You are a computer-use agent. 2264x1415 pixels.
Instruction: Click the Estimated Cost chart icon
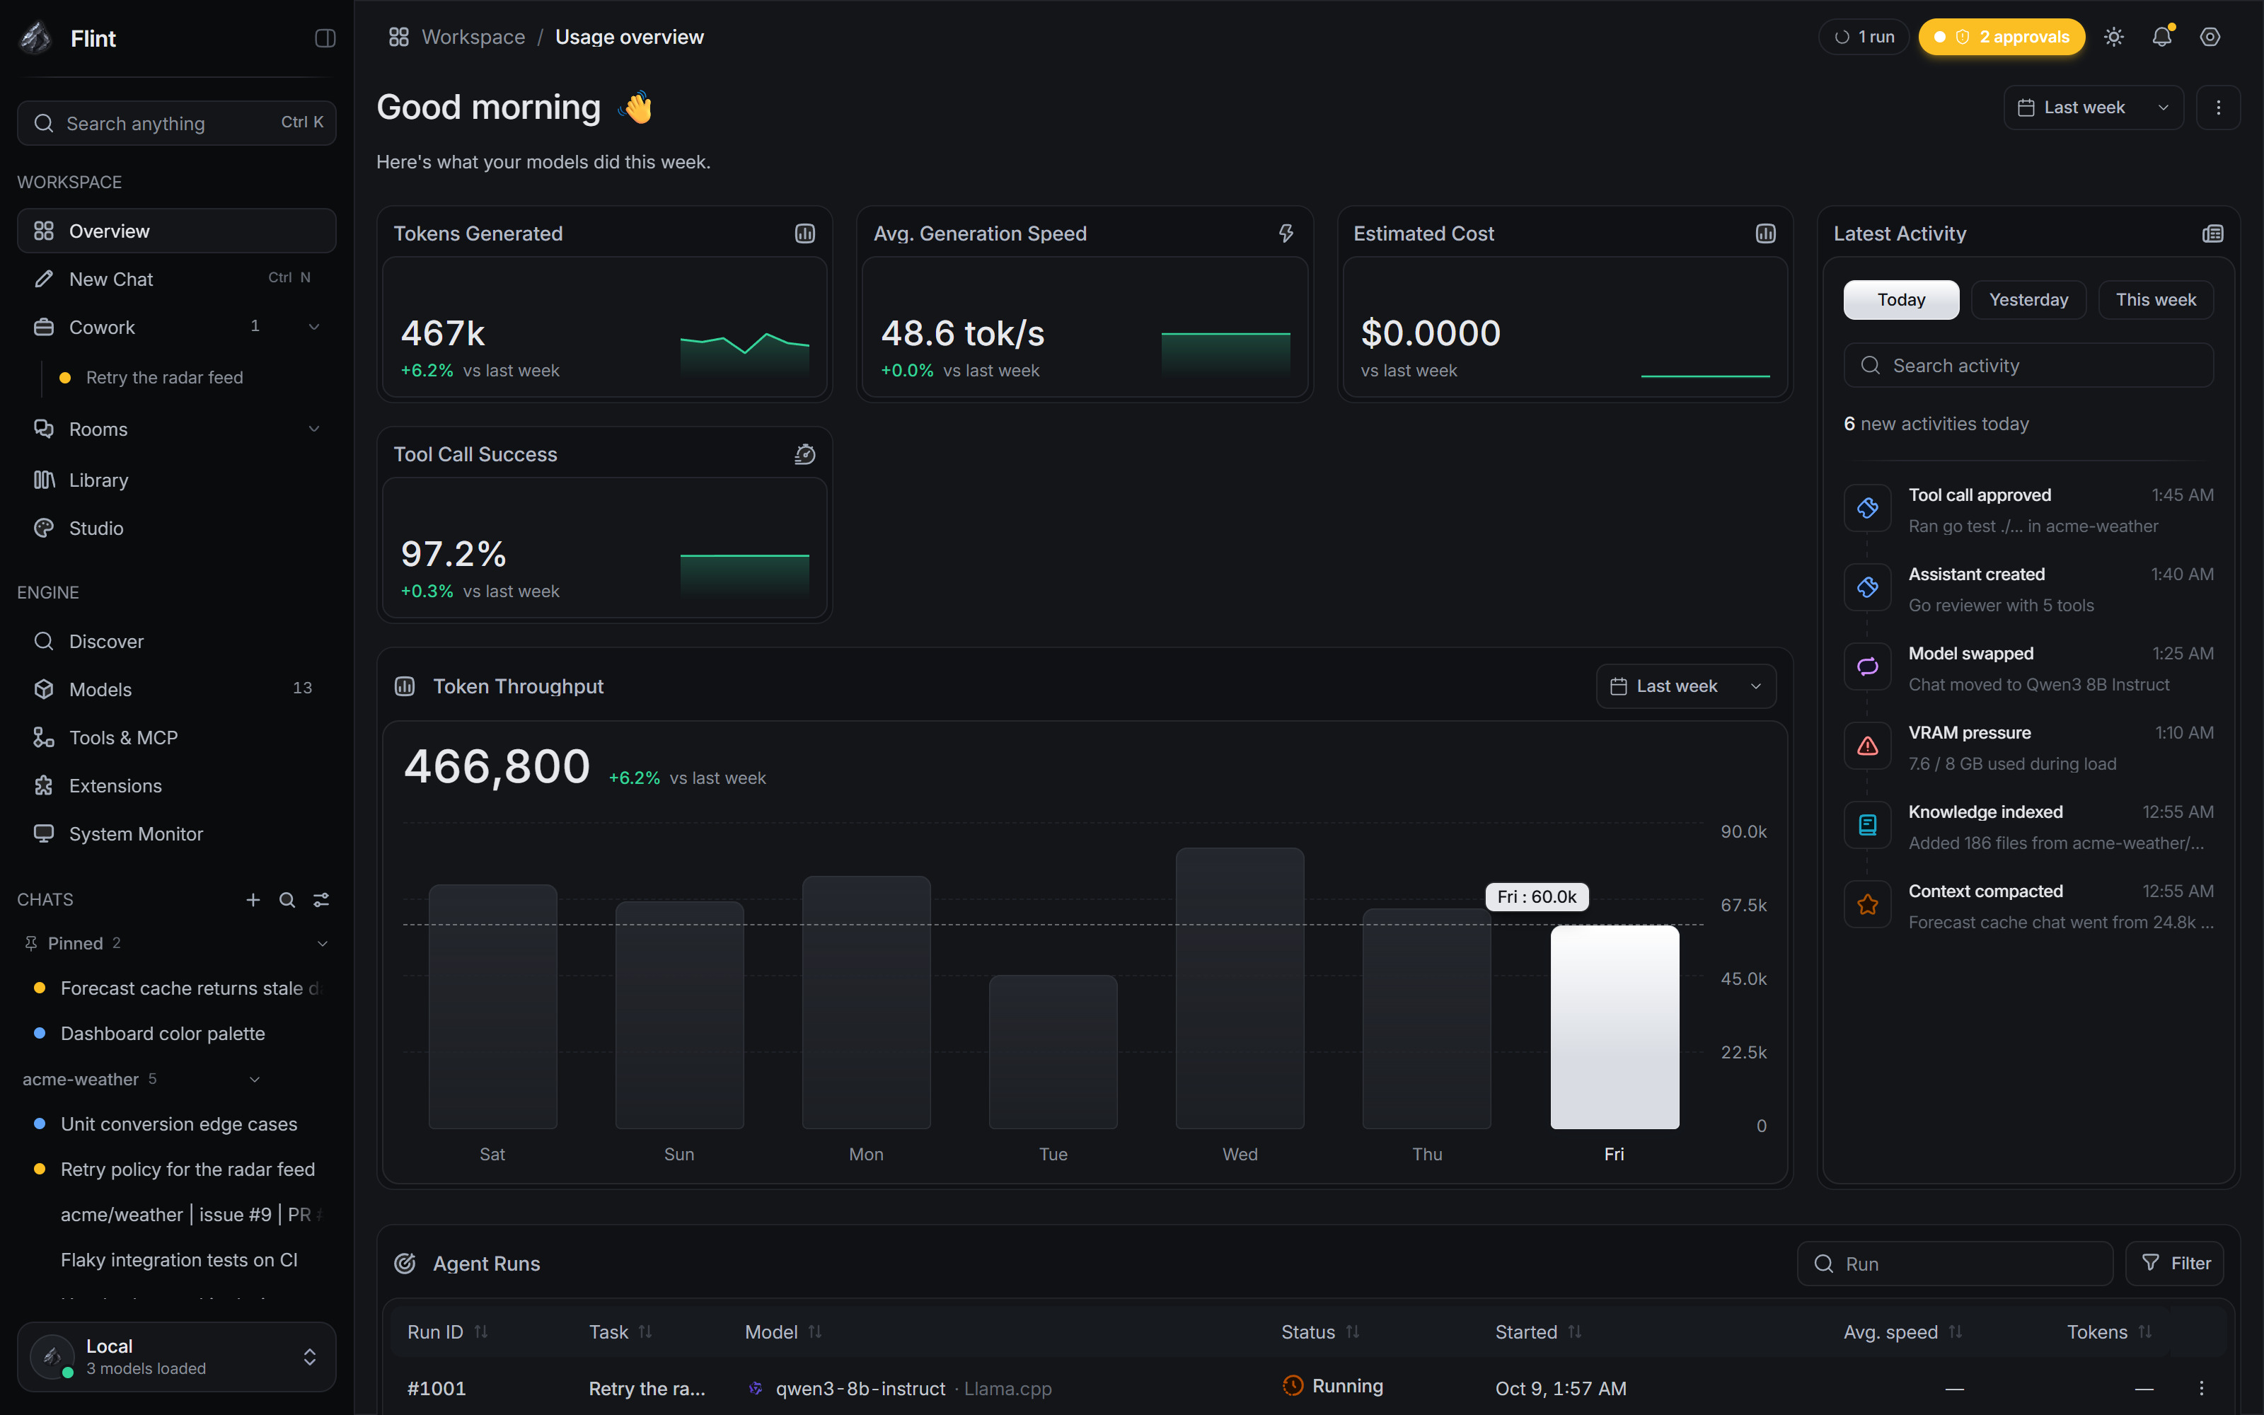tap(1765, 234)
